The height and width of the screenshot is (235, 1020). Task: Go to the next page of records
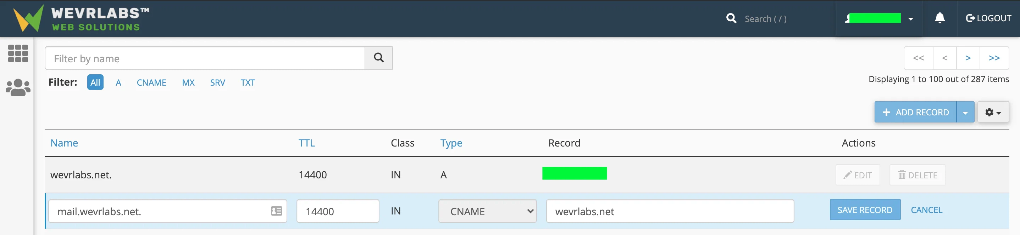968,58
